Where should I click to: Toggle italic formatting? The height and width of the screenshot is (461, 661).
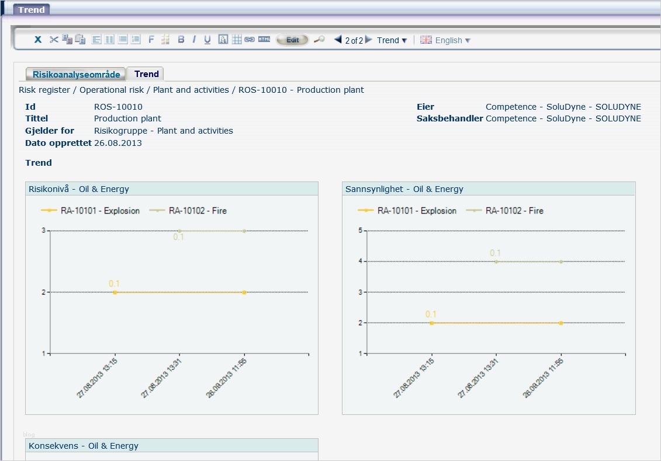pyautogui.click(x=194, y=40)
